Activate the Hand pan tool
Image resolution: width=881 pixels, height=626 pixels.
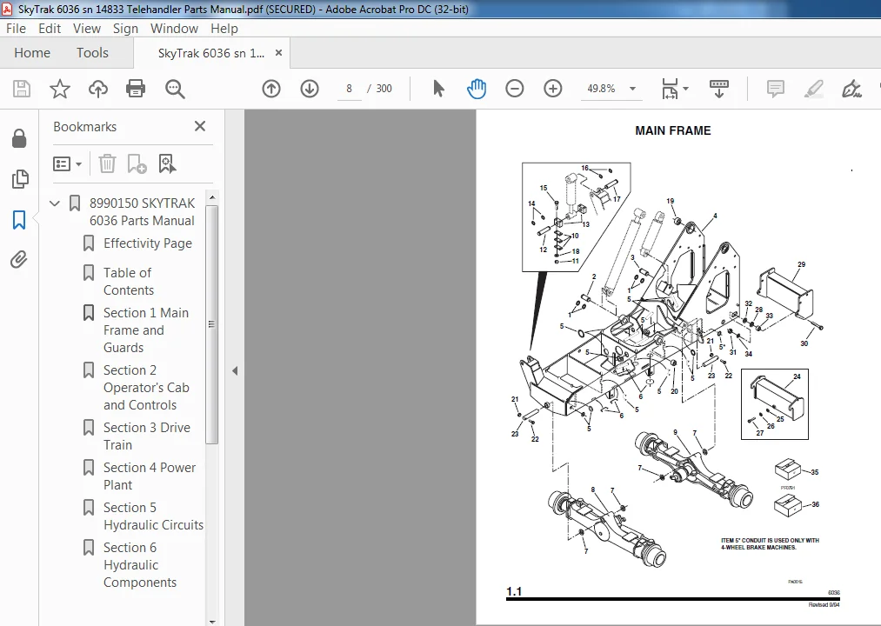click(477, 89)
